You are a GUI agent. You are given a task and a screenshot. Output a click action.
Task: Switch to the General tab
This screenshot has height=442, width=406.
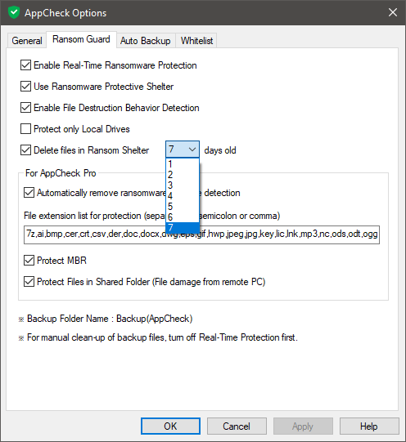tap(27, 41)
